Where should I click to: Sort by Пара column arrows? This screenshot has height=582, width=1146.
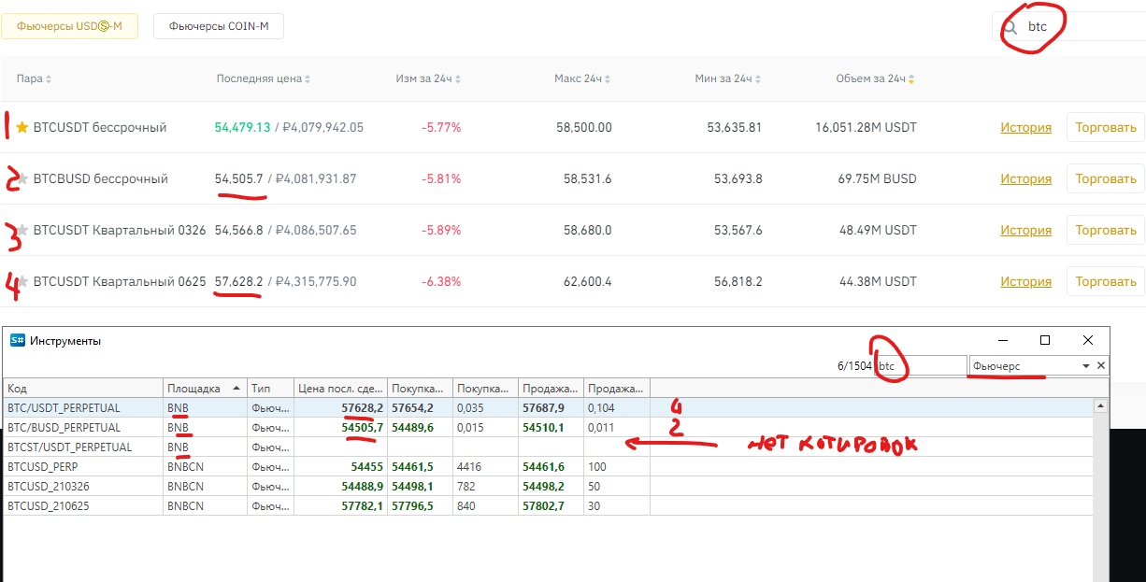pos(49,79)
